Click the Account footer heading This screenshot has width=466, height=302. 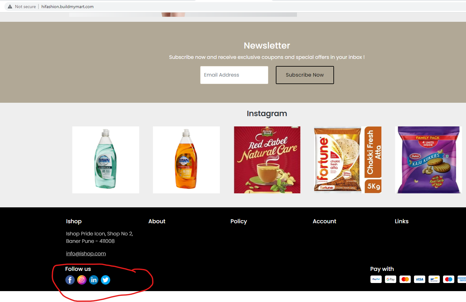point(324,221)
